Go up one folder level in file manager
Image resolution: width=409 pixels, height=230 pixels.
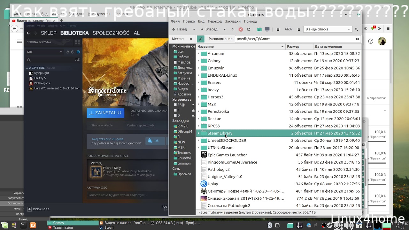[233, 29]
